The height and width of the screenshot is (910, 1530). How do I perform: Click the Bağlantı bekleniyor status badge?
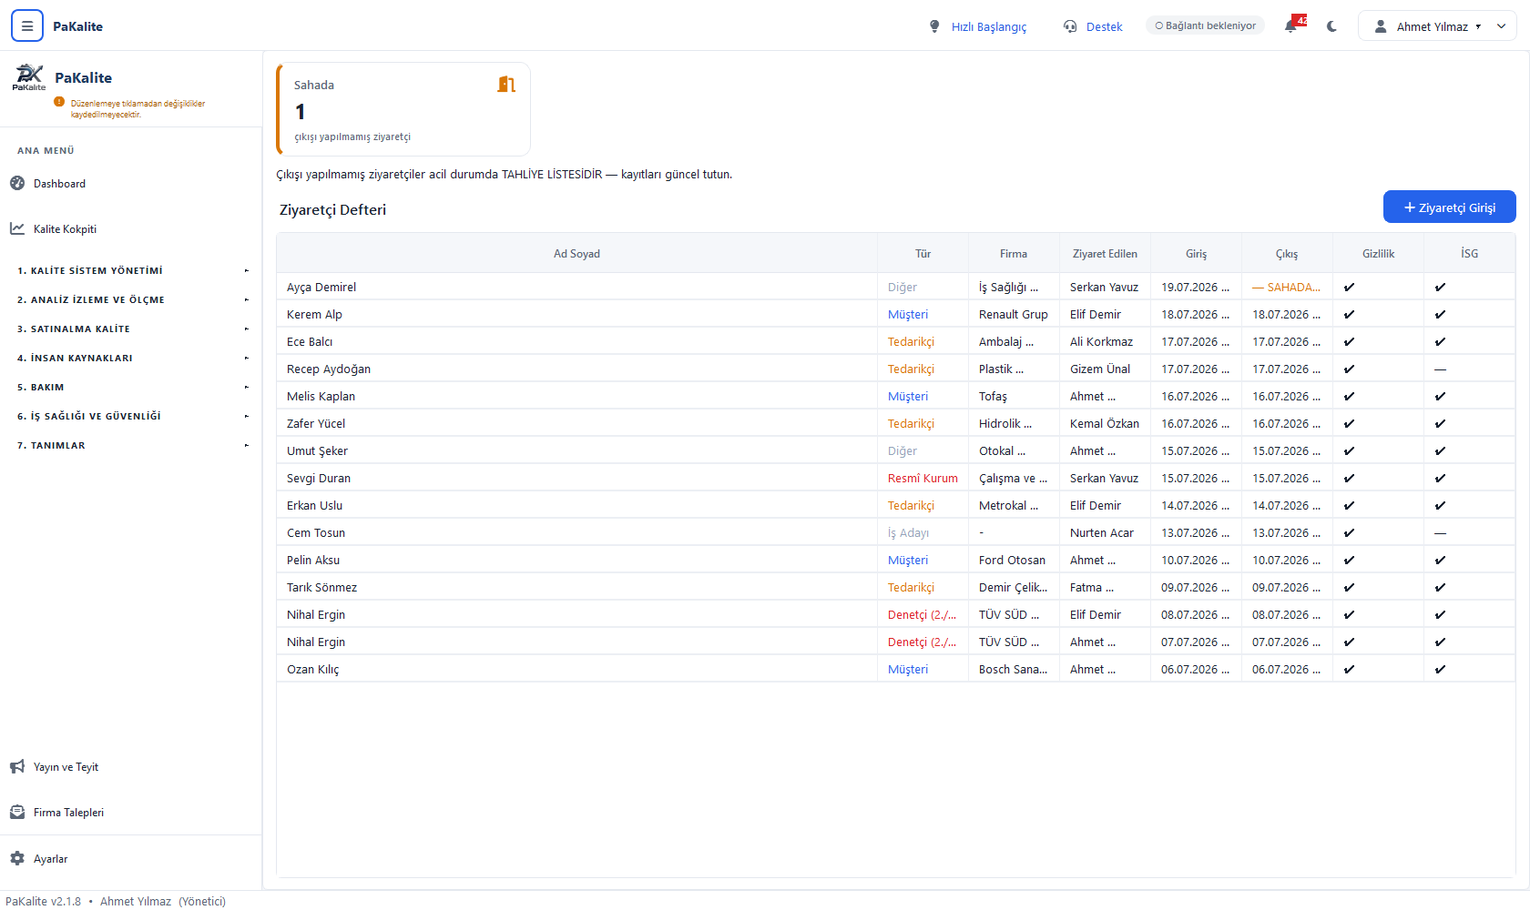pos(1205,25)
